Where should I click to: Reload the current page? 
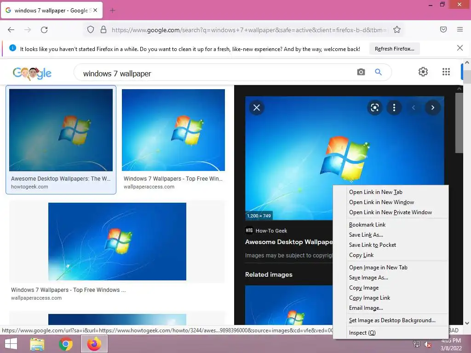point(44,30)
